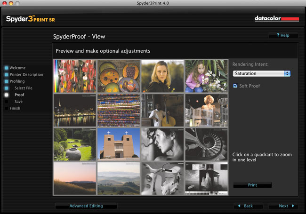Go to the Welcome step
The height and width of the screenshot is (214, 306).
pos(17,68)
